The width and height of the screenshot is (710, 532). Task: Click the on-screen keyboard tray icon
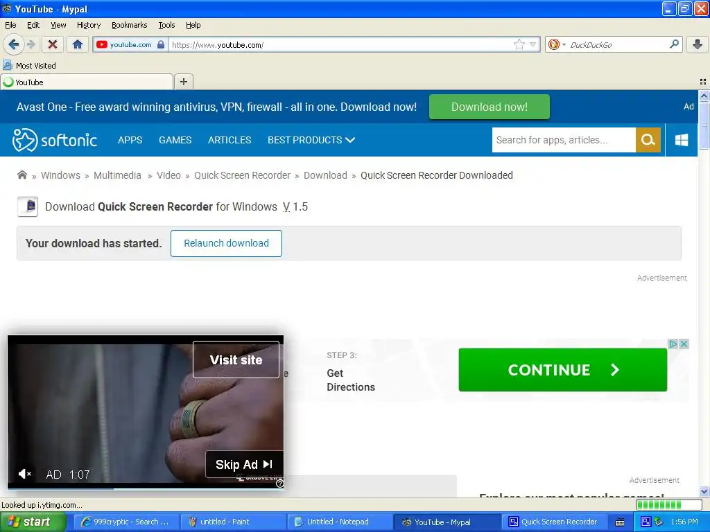[x=620, y=522]
